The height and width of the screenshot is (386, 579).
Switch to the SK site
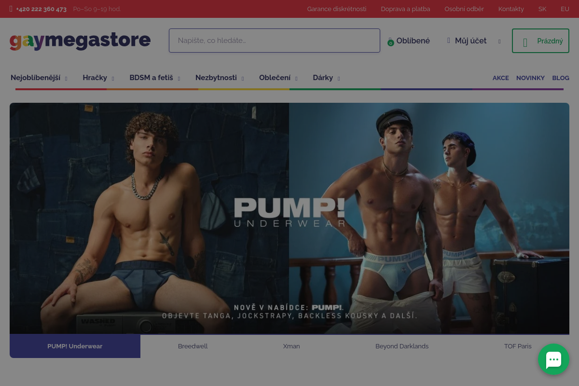[x=542, y=9]
